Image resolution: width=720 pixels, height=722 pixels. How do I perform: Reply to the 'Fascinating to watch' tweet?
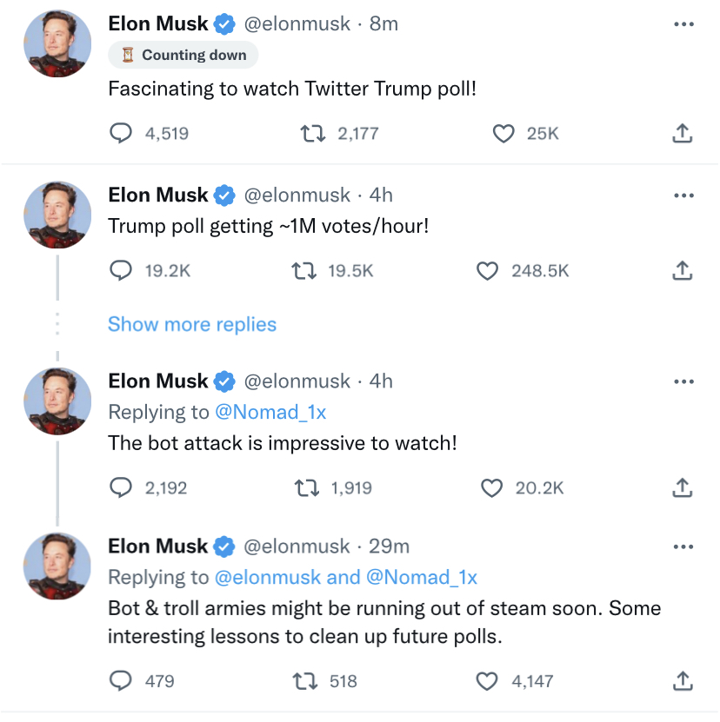[121, 133]
